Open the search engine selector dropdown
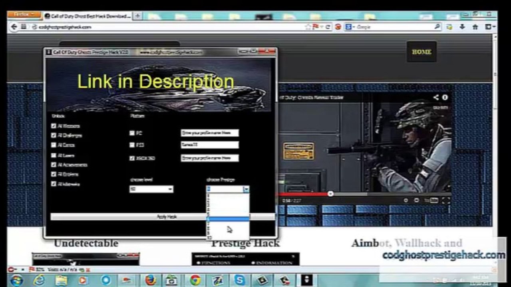This screenshot has width=511, height=287. click(350, 27)
